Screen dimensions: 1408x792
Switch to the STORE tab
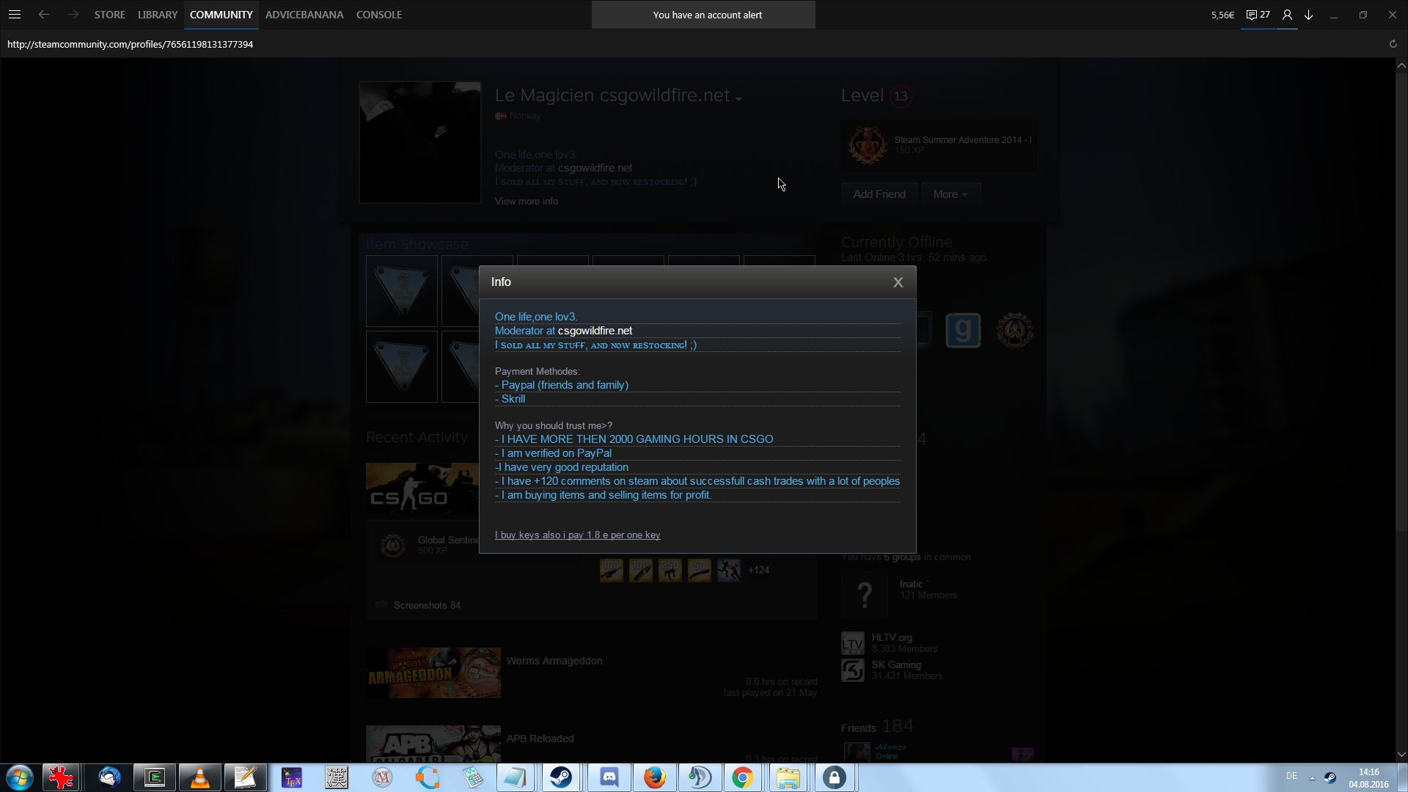click(109, 15)
